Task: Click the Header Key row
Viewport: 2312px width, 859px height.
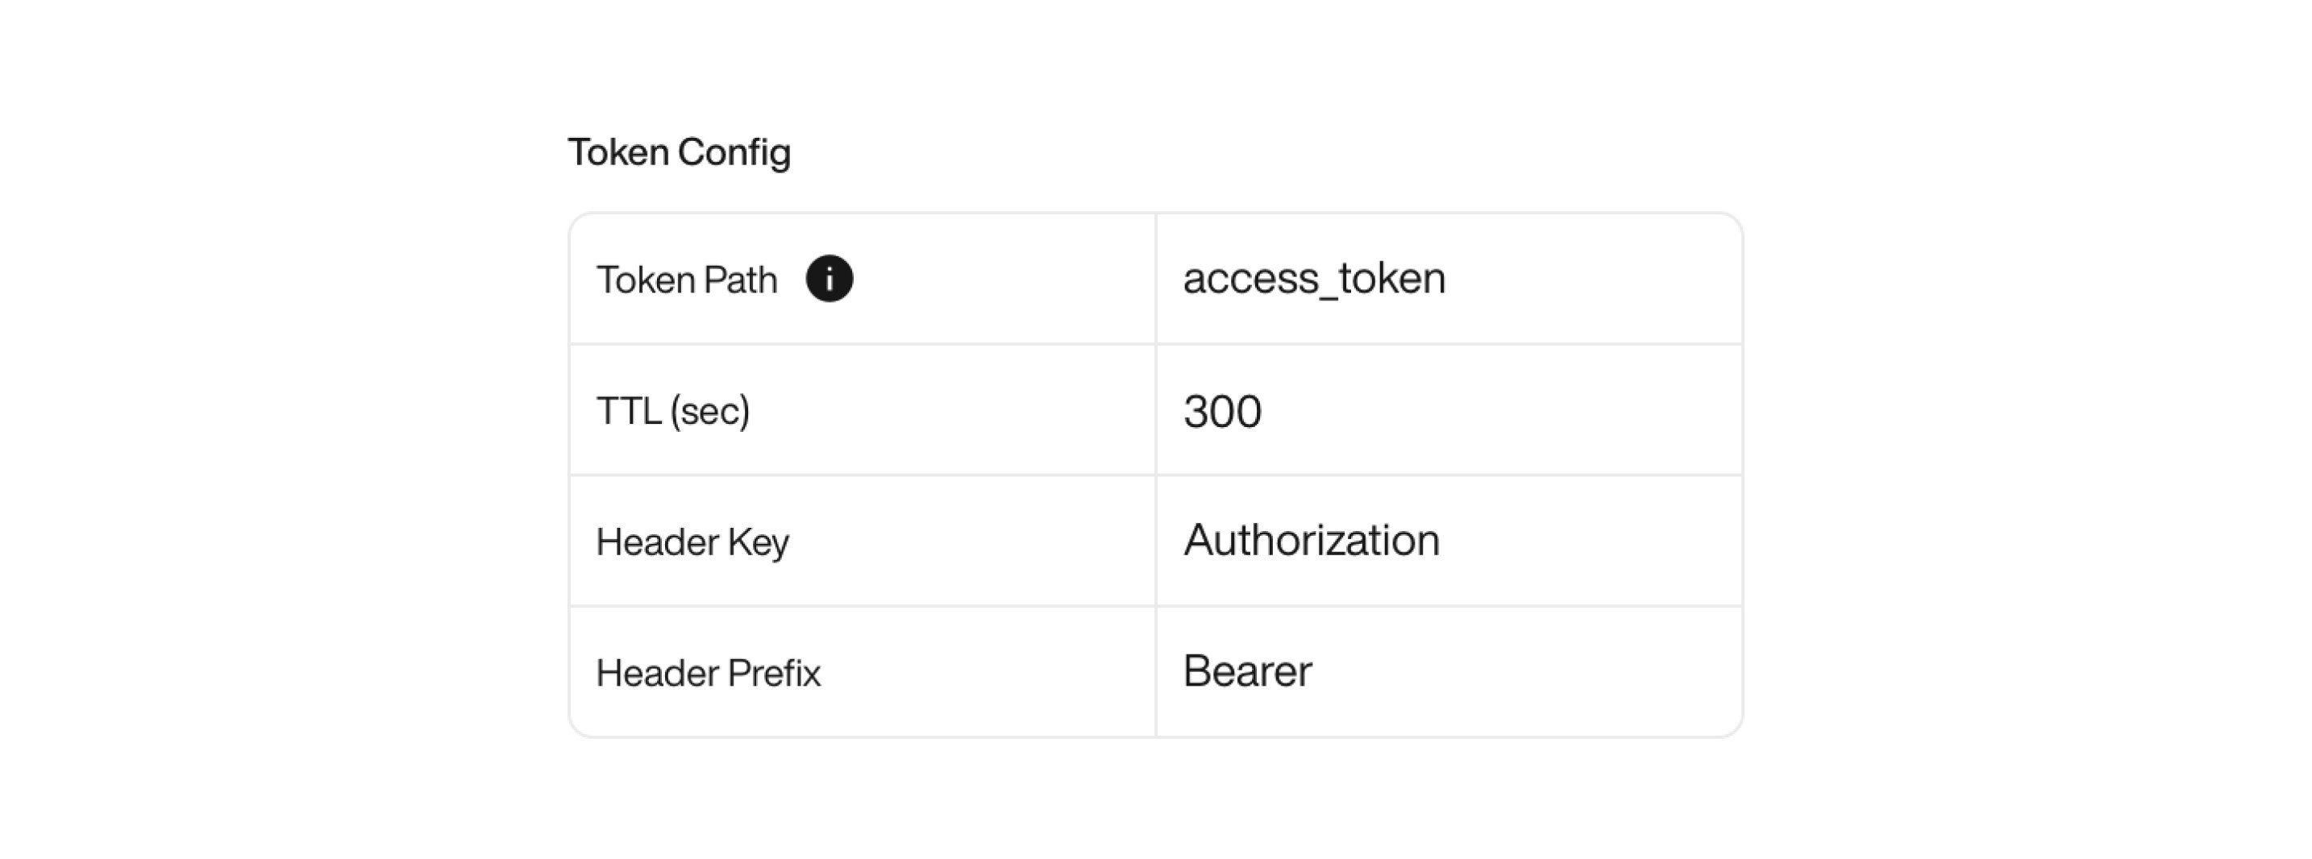Action: [1156, 539]
